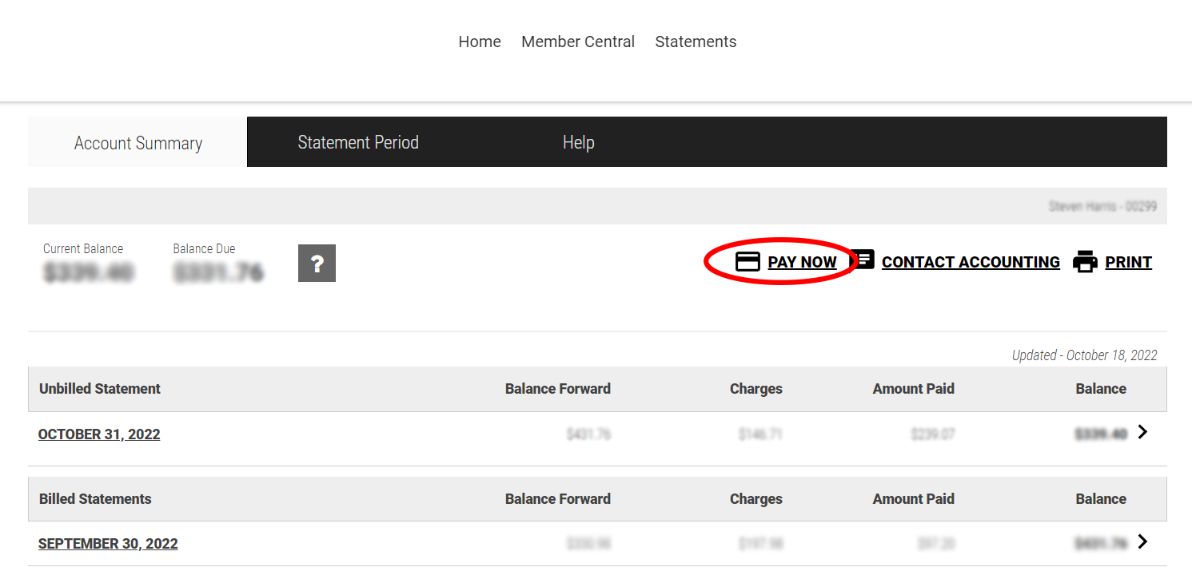Image resolution: width=1192 pixels, height=575 pixels.
Task: Open the October 31, 2022 unbilled statement
Action: [99, 434]
